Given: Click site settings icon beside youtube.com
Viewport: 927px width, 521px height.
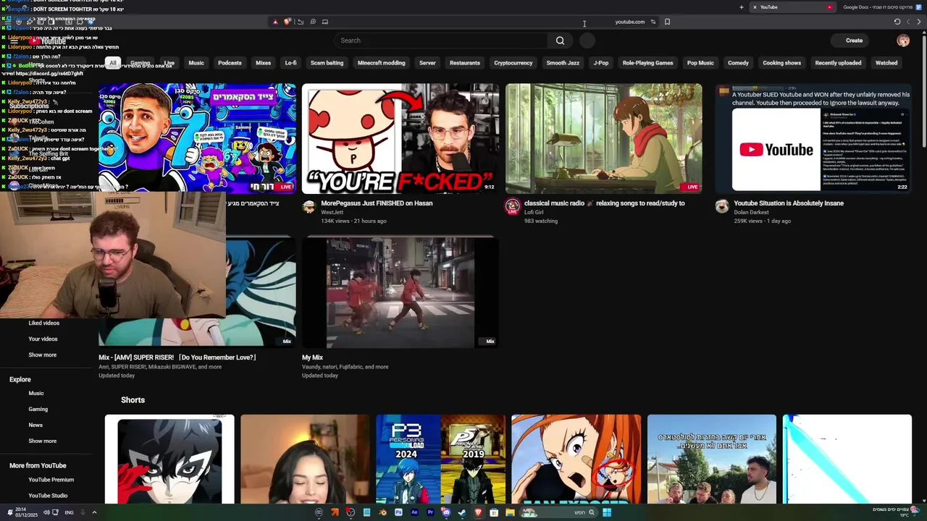Looking at the screenshot, I should click(653, 22).
